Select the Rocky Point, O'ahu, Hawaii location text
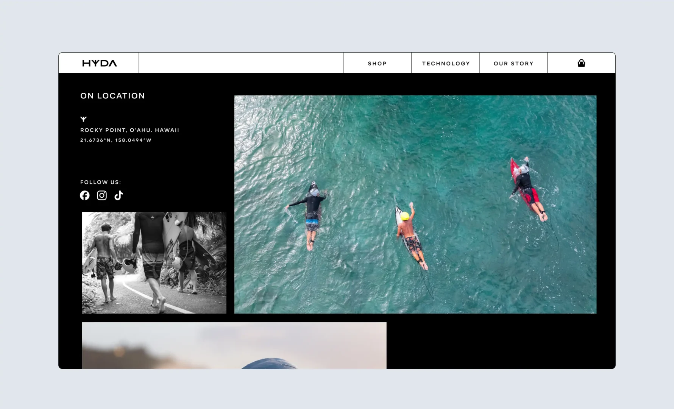The image size is (674, 409). click(129, 130)
